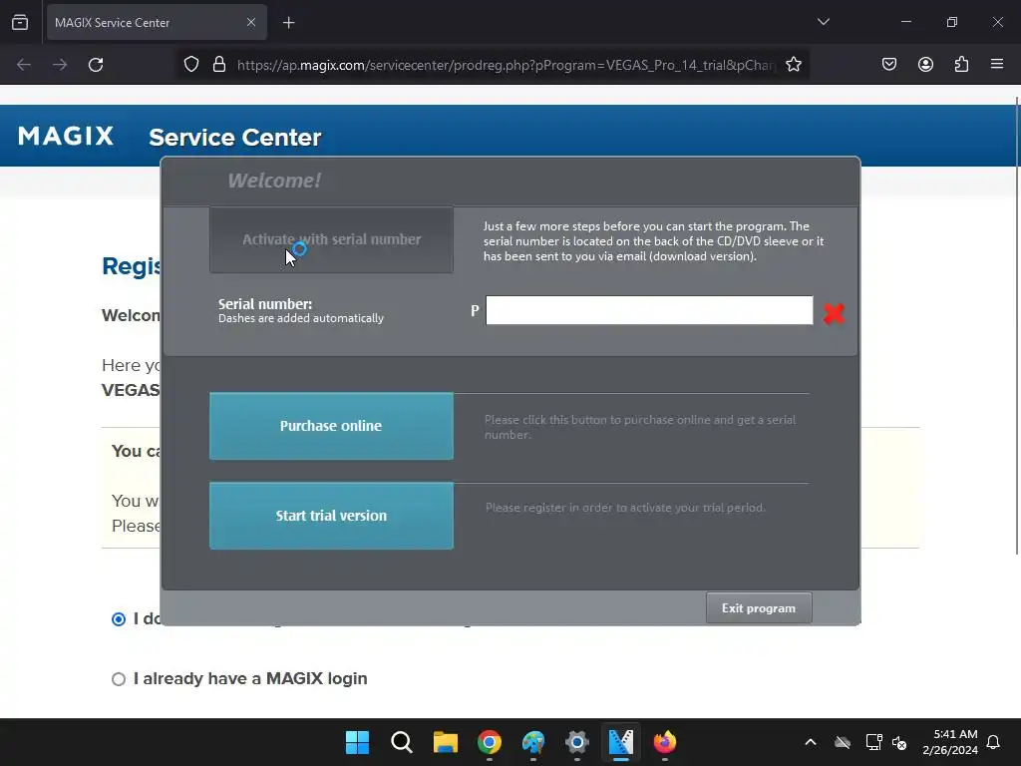
Task: Open the muted volume tray icon
Action: [x=900, y=742]
